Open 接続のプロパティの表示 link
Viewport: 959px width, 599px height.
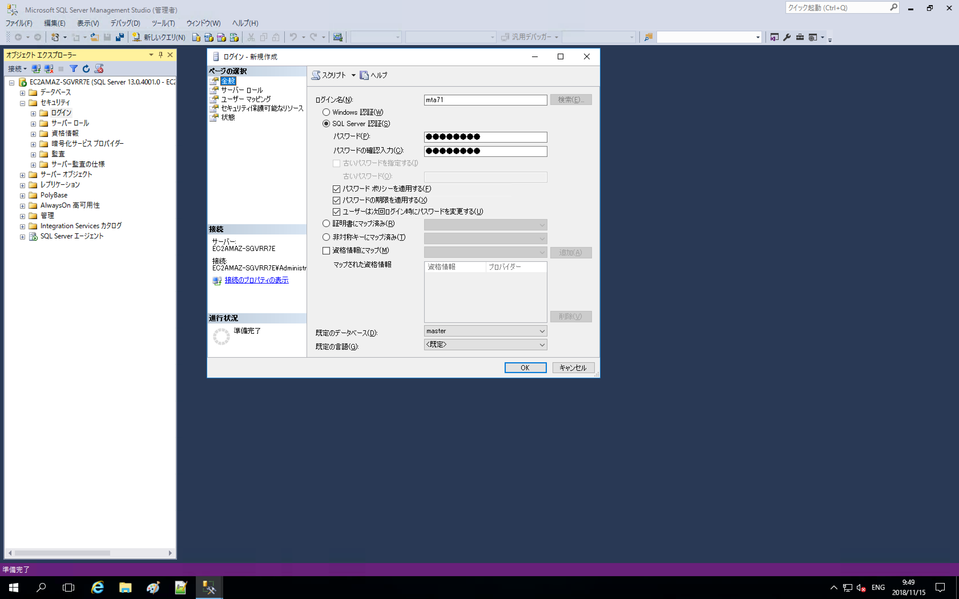pos(256,280)
